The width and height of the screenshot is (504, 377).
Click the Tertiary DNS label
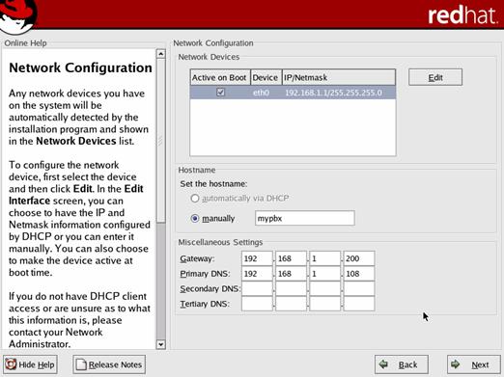[205, 304]
